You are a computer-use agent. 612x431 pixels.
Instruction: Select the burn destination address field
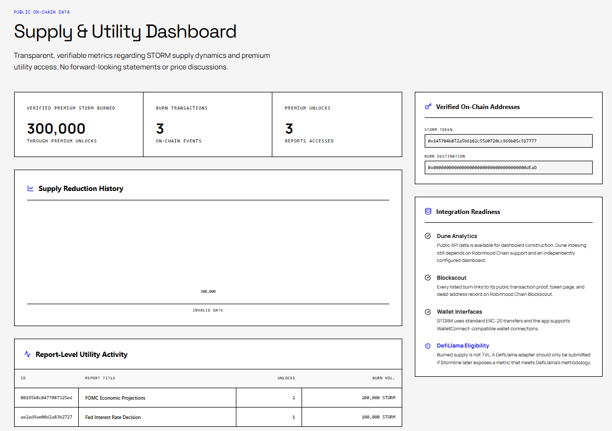(509, 167)
